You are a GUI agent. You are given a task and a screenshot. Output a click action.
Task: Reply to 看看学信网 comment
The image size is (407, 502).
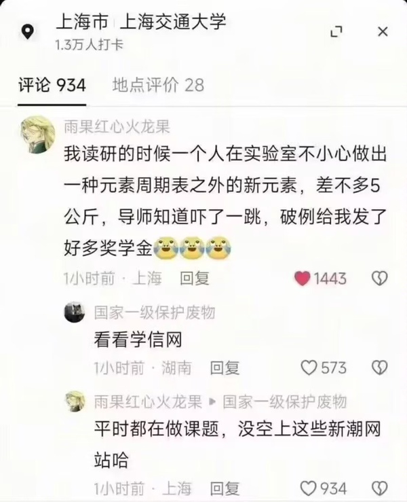pos(225,368)
